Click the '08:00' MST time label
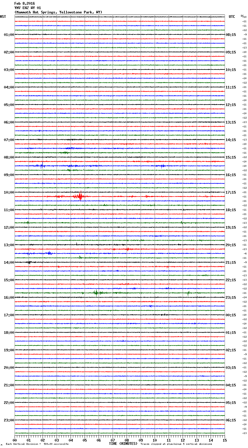Image resolution: width=248 pixels, height=448 pixels. click(x=9, y=157)
